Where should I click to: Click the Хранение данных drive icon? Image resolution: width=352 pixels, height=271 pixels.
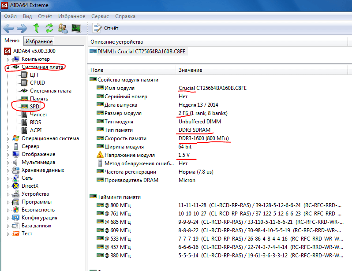(x=16, y=170)
